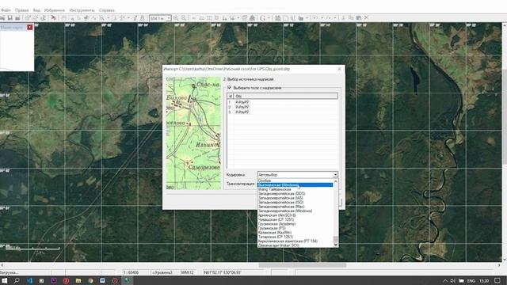Choose 'Армянская (ArmSCII-8)' encoding
The height and width of the screenshot is (285, 507).
pos(295,215)
